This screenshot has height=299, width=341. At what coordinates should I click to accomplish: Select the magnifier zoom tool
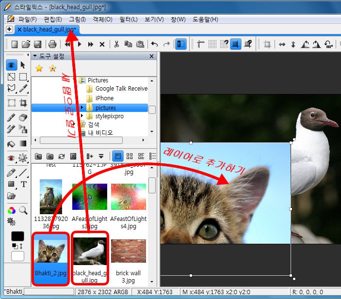click(23, 210)
